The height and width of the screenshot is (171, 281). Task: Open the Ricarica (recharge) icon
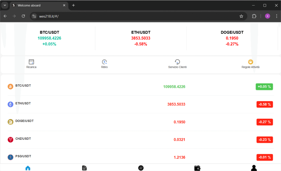pos(31,62)
